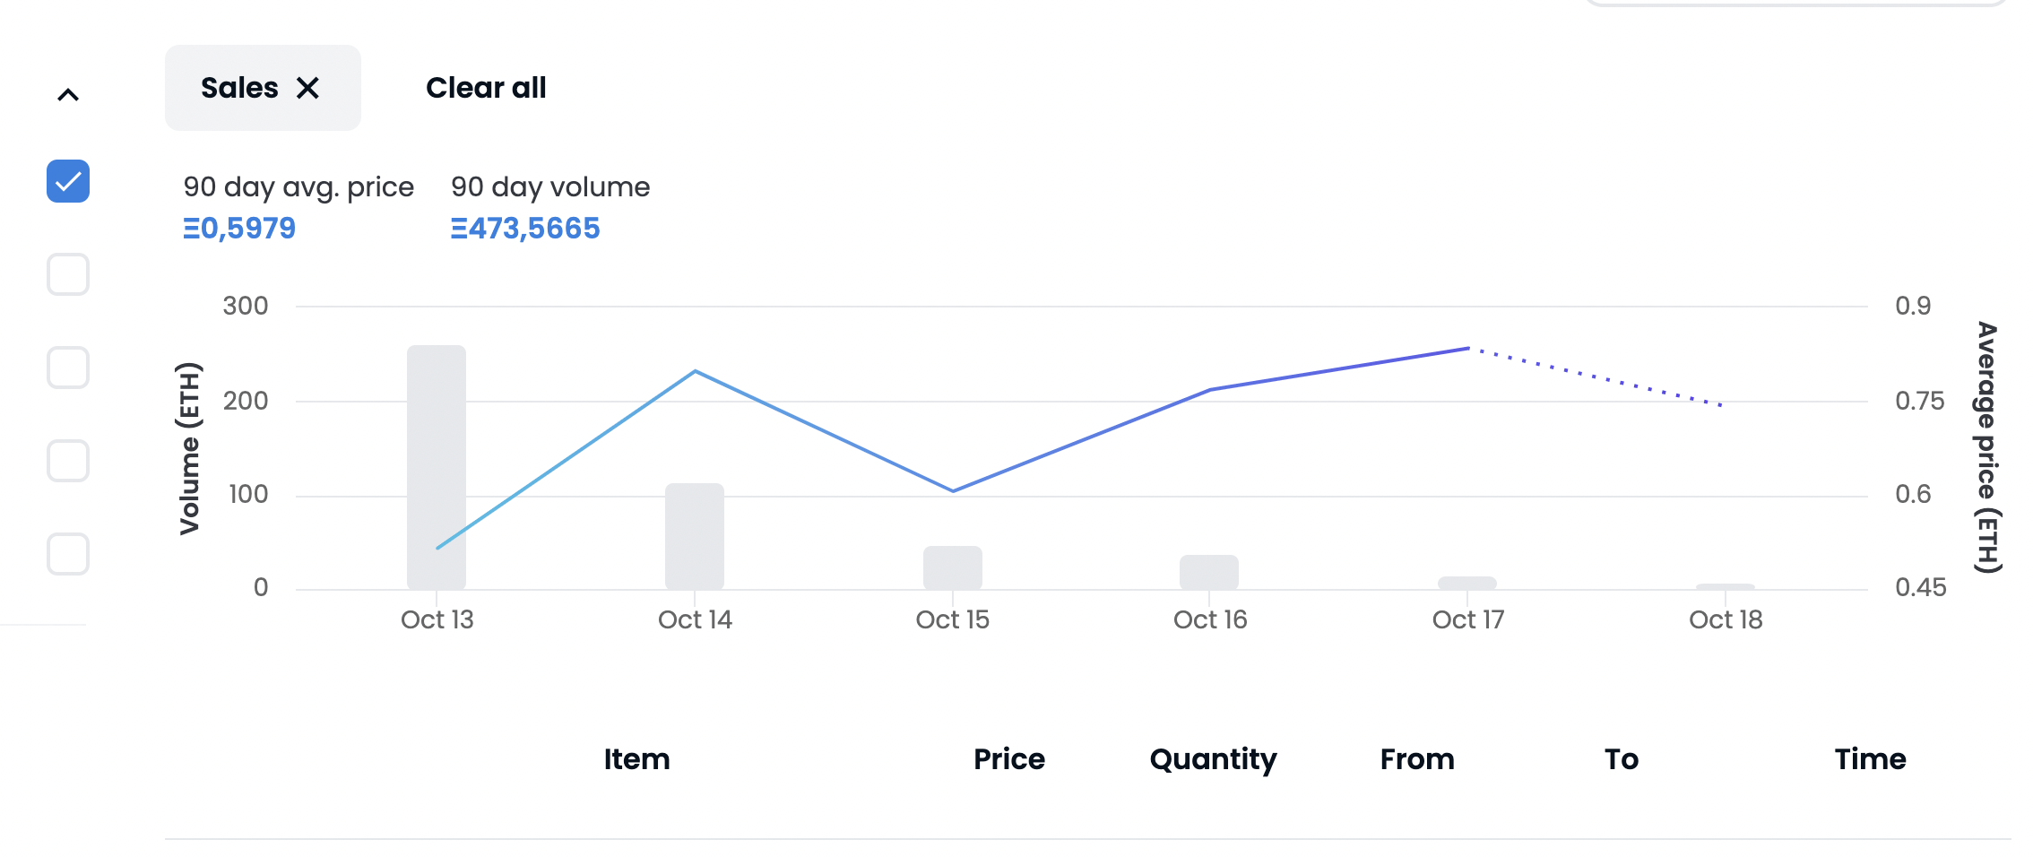This screenshot has height=857, width=2033.
Task: Select the Oct 14 volume bar
Action: [x=695, y=536]
